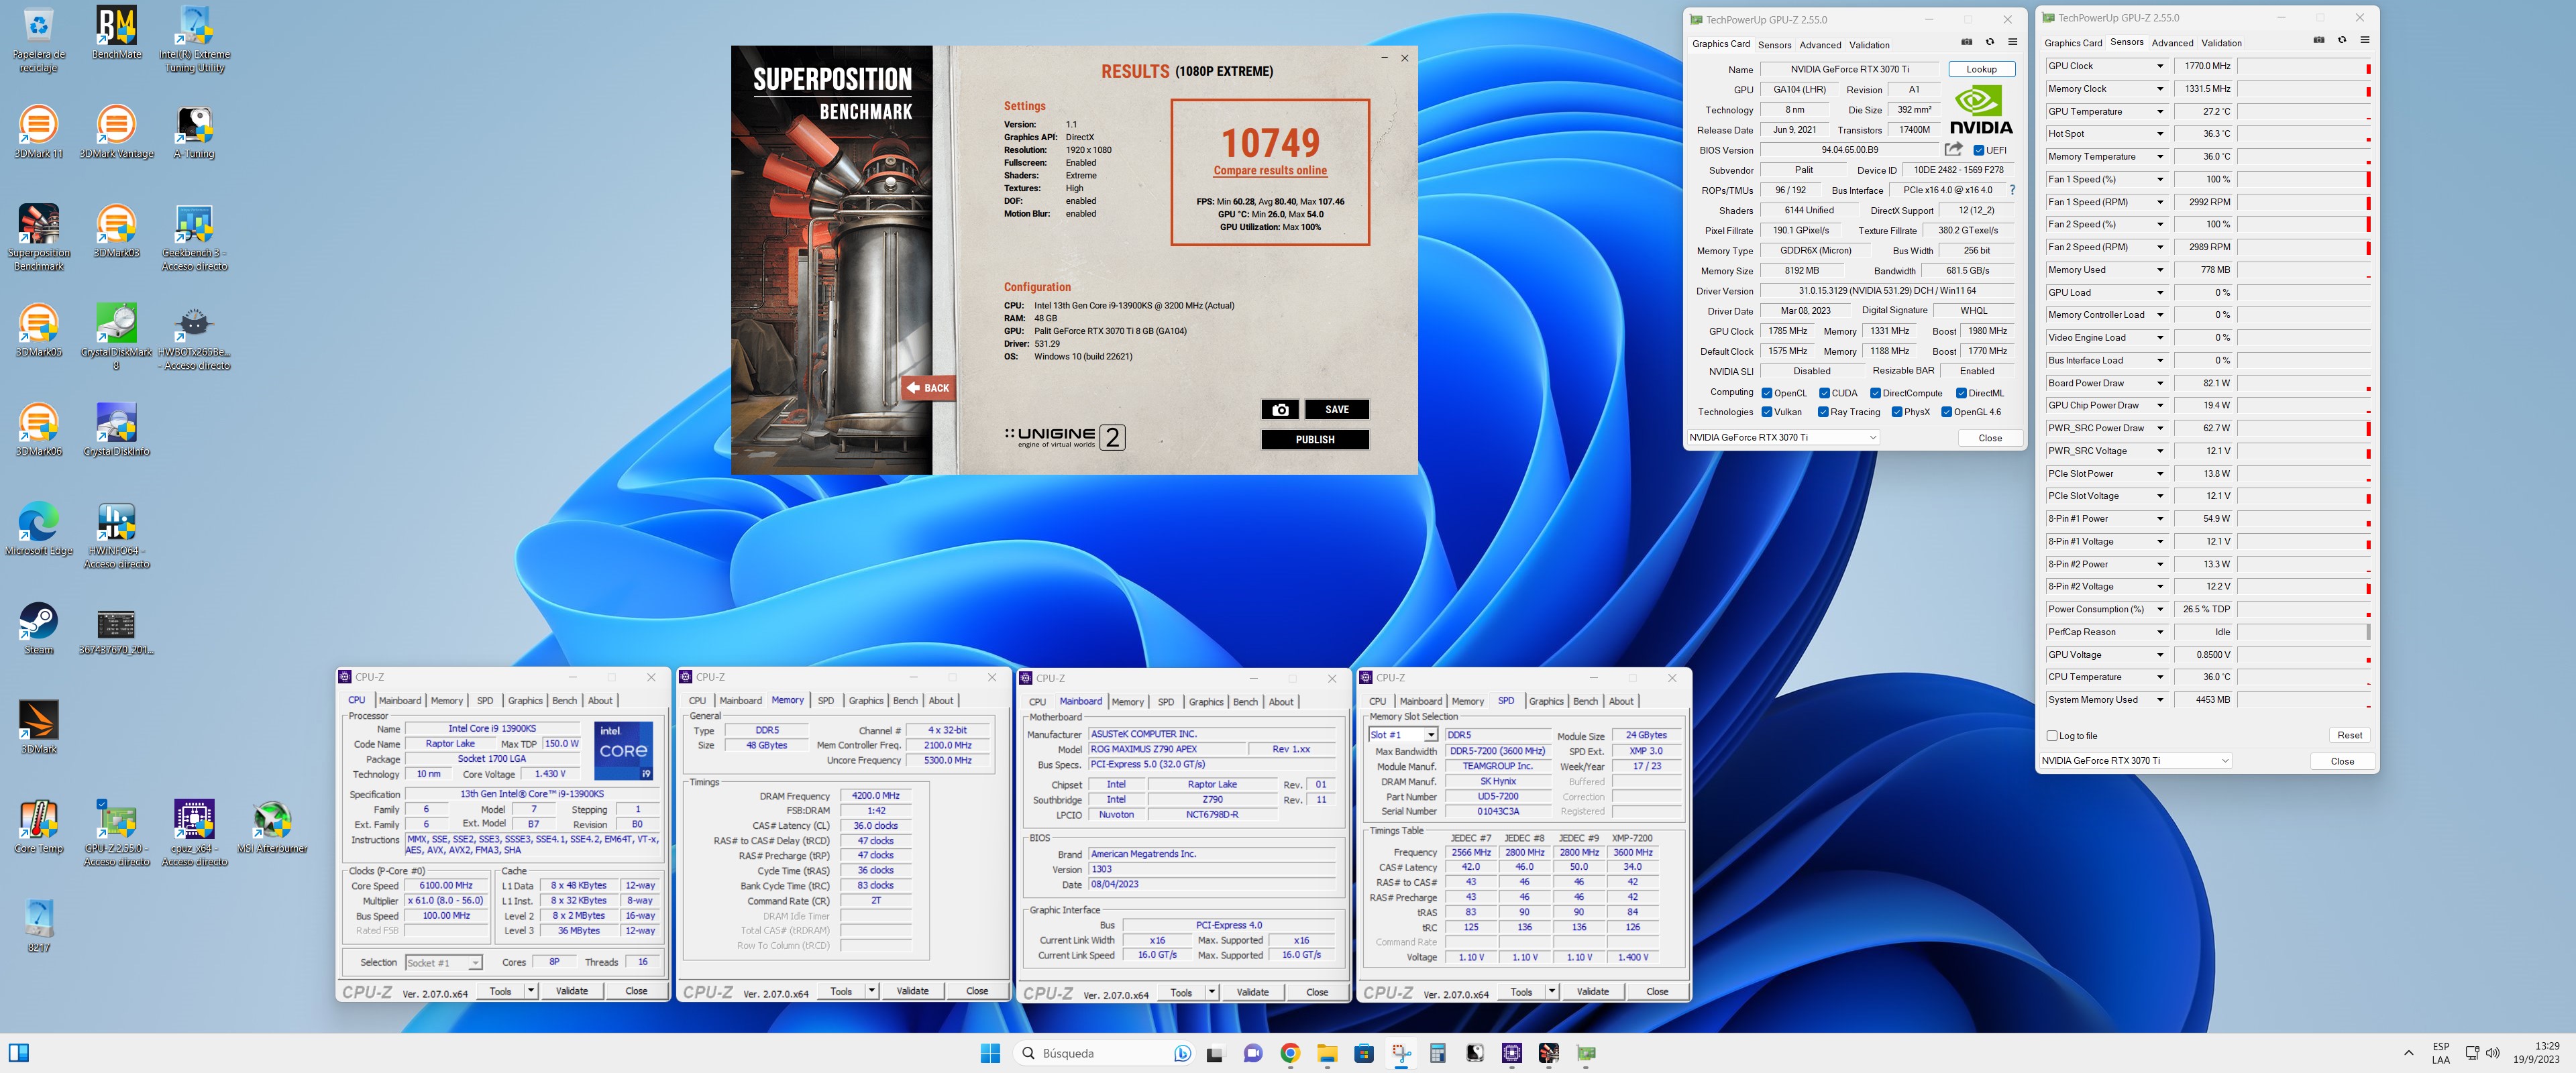
Task: Expand the Memory Used sensor dropdown
Action: pyautogui.click(x=2160, y=270)
